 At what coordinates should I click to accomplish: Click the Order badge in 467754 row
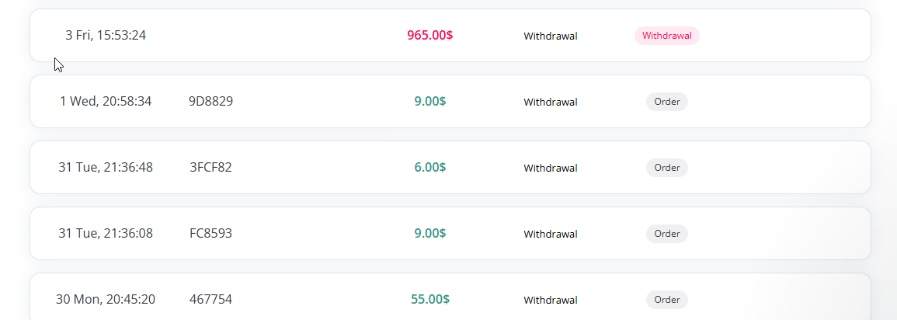(x=667, y=300)
